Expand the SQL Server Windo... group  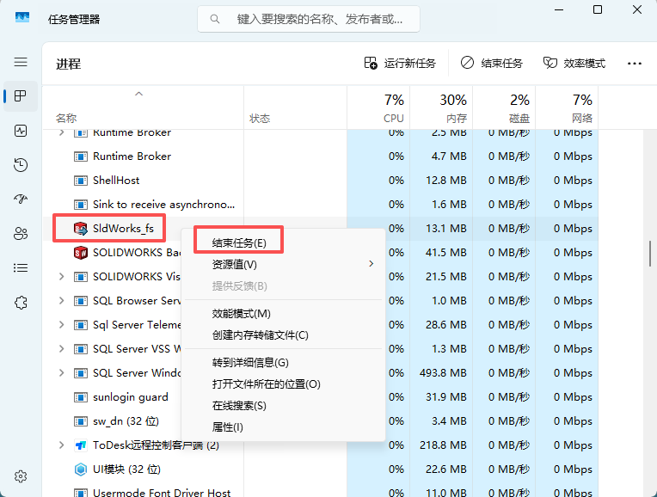tap(61, 373)
